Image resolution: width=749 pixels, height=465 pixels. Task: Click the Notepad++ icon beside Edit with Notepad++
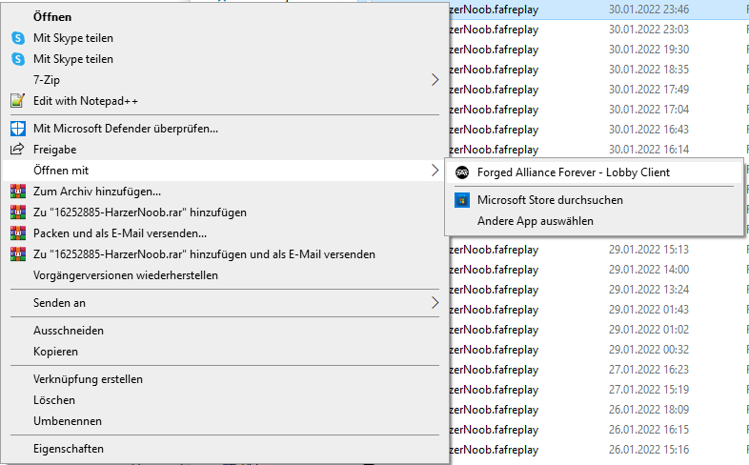[18, 101]
